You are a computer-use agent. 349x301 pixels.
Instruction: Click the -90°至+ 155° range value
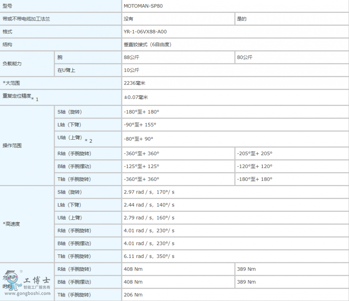140,125
